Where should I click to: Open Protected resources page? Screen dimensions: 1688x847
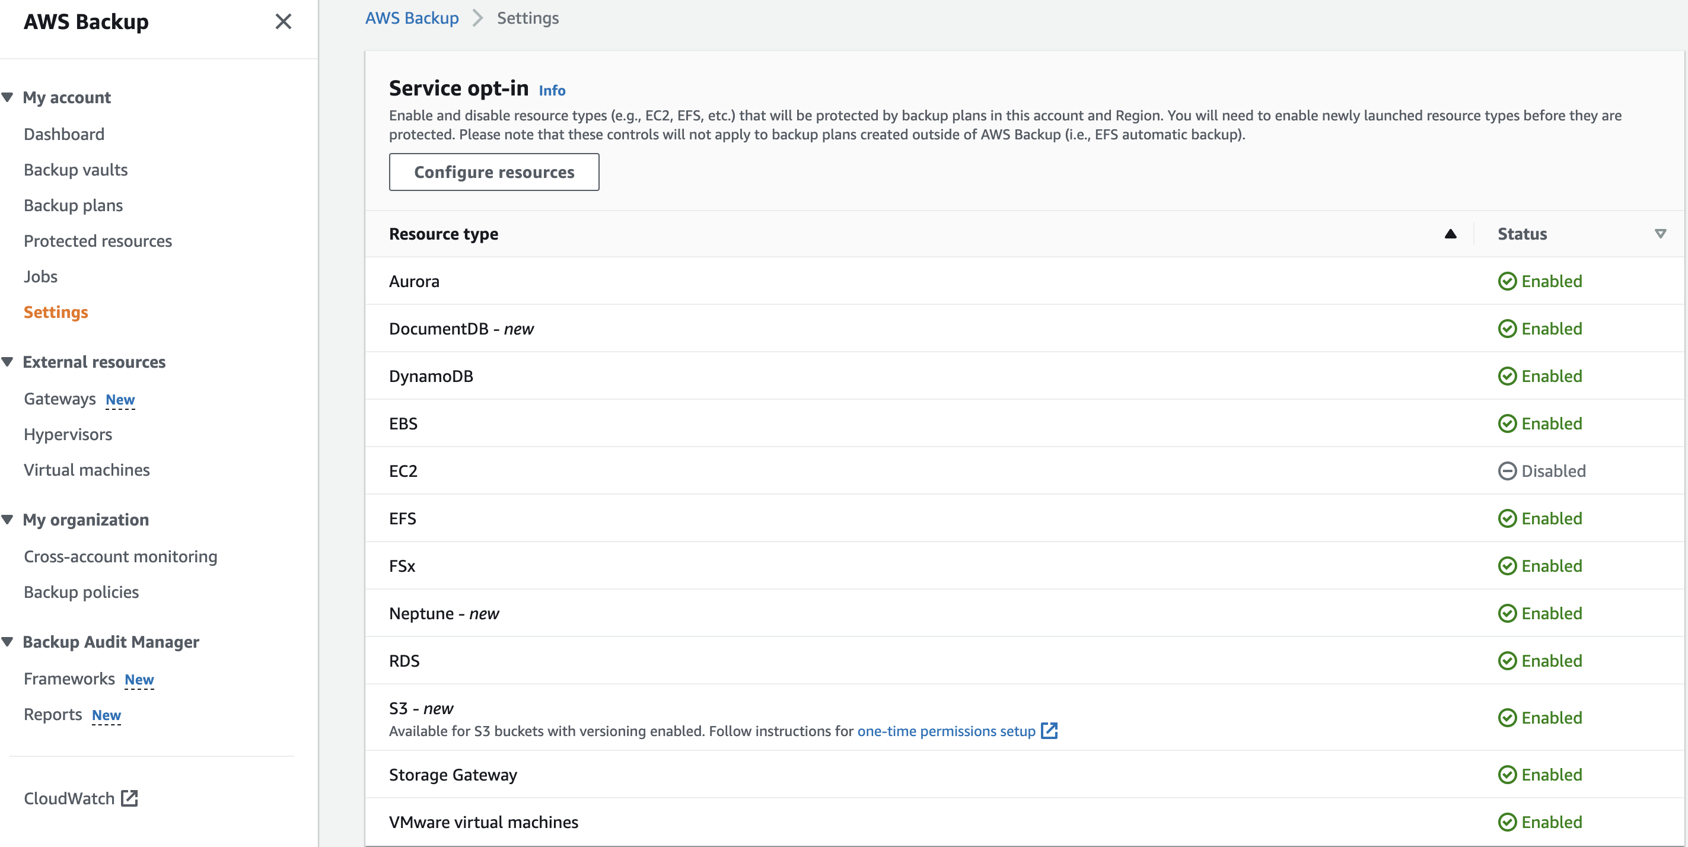click(x=98, y=241)
